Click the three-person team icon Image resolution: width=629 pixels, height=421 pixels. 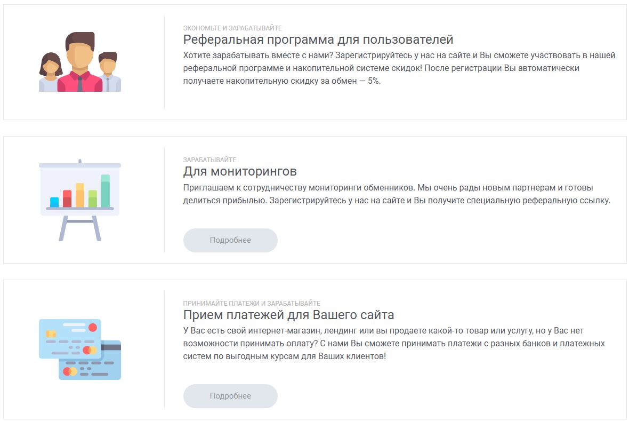click(80, 62)
